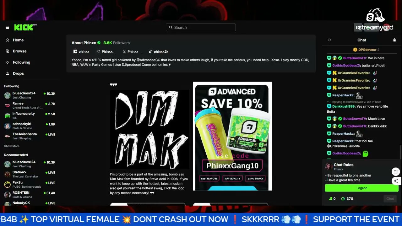402x226 pixels.
Task: Go to Home in the sidebar
Action: [x=18, y=40]
